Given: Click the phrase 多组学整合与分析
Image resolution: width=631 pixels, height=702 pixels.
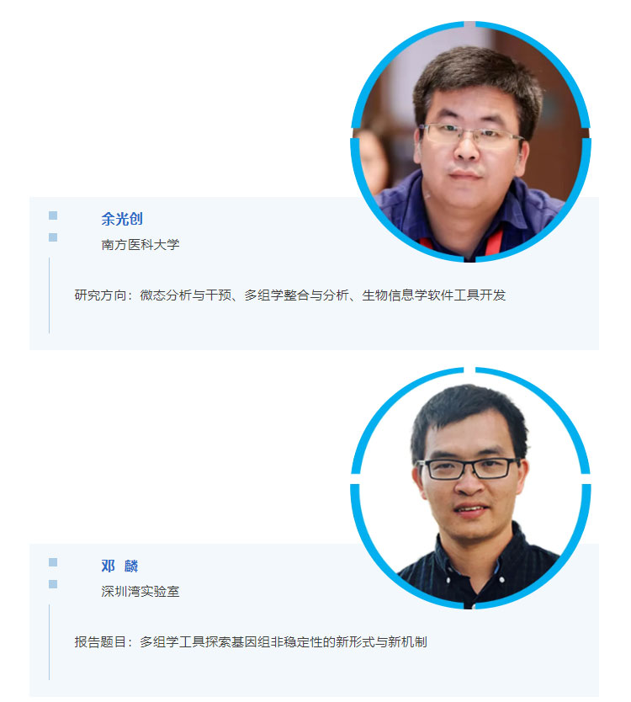Looking at the screenshot, I should 296,295.
